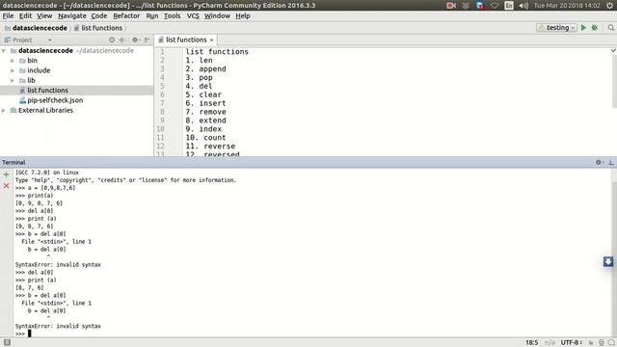Click the green inspection checkmark in editor gutter
Image resolution: width=617 pixels, height=347 pixels.
(613, 50)
